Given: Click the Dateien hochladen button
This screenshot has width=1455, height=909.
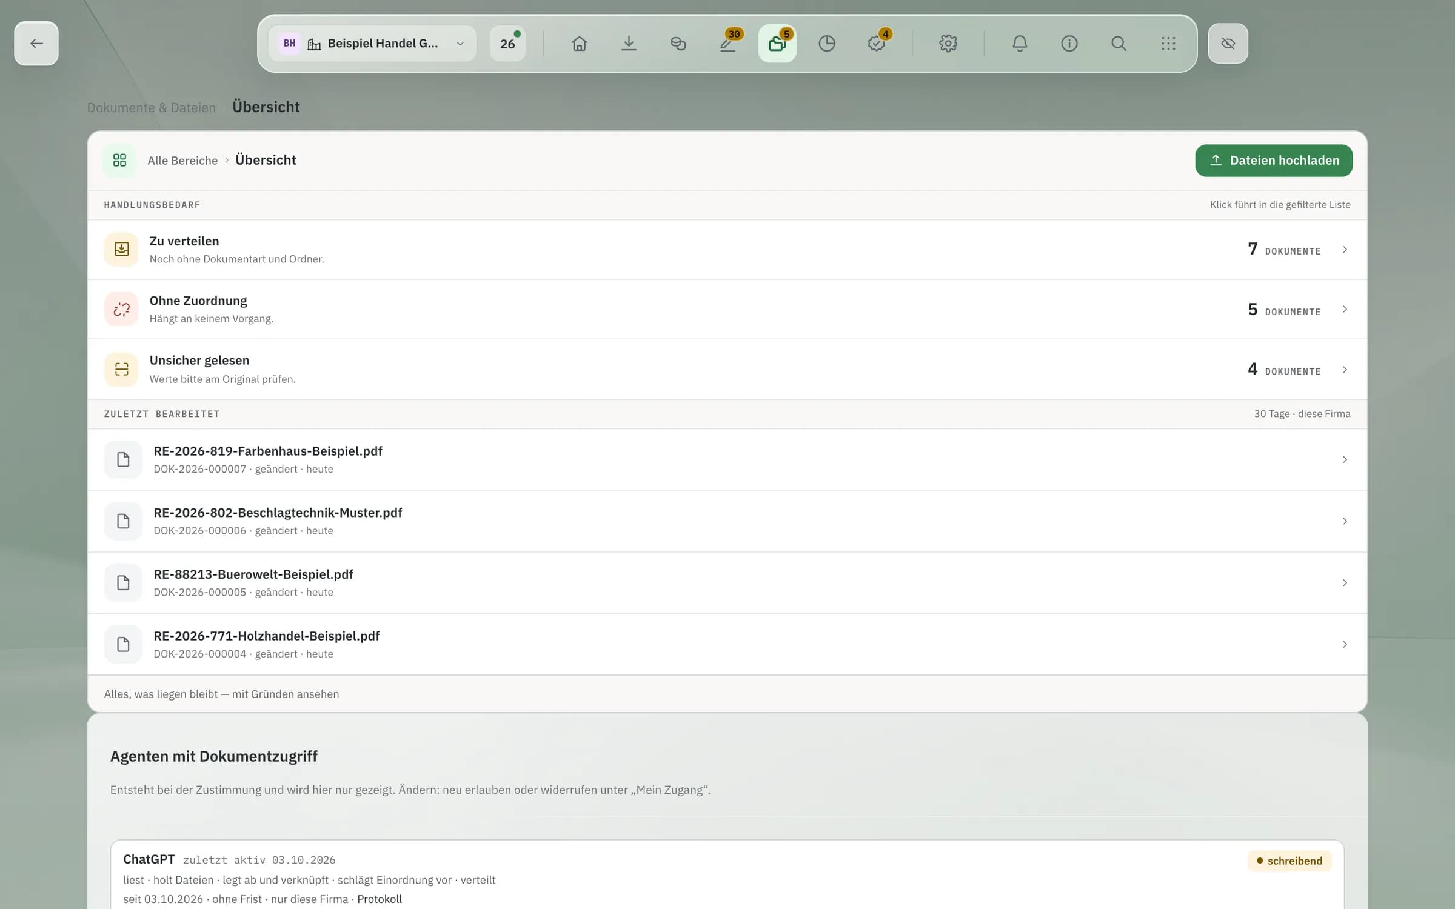Looking at the screenshot, I should pos(1274,161).
